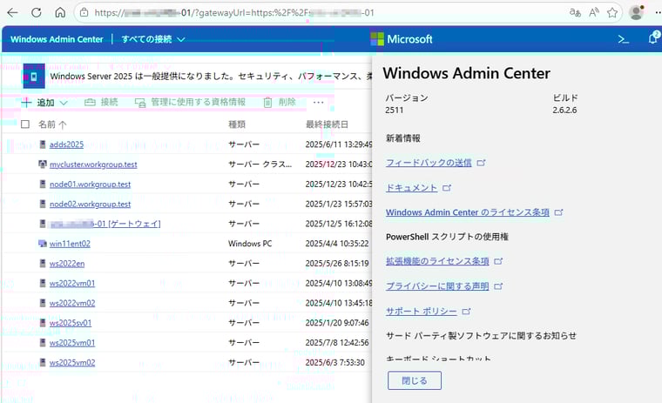This screenshot has height=403, width=662.
Task: Click the build number 2.6.2.6
Action: 564,111
